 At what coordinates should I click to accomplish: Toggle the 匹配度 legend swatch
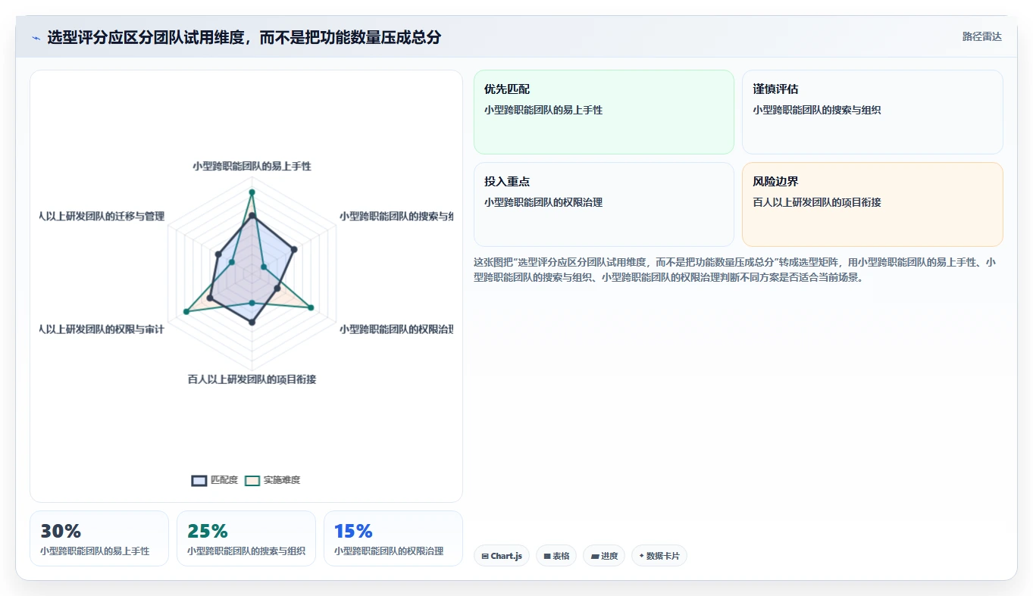click(x=199, y=480)
